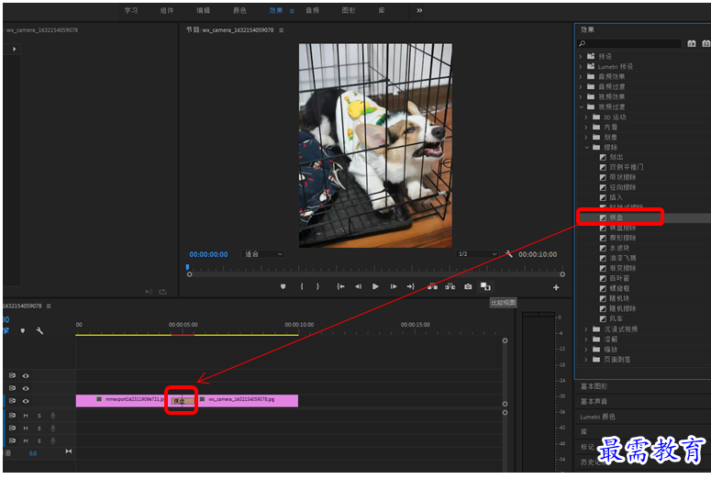Expand the 溶解 folder
The width and height of the screenshot is (711, 479).
(x=586, y=340)
